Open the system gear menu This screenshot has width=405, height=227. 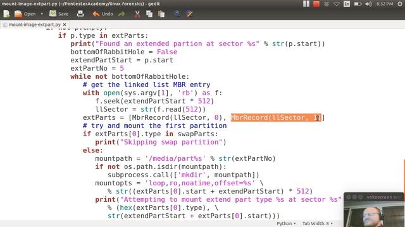coord(400,4)
